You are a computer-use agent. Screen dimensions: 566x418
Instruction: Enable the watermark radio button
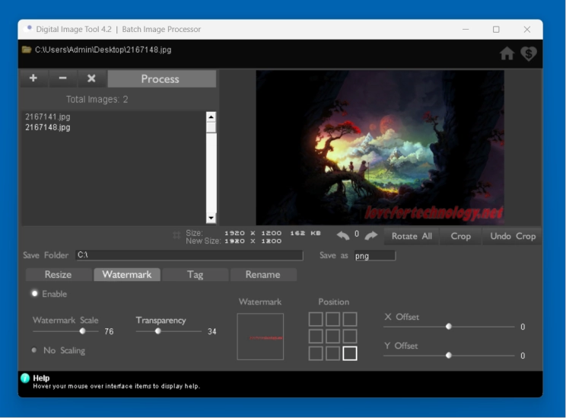pos(35,293)
